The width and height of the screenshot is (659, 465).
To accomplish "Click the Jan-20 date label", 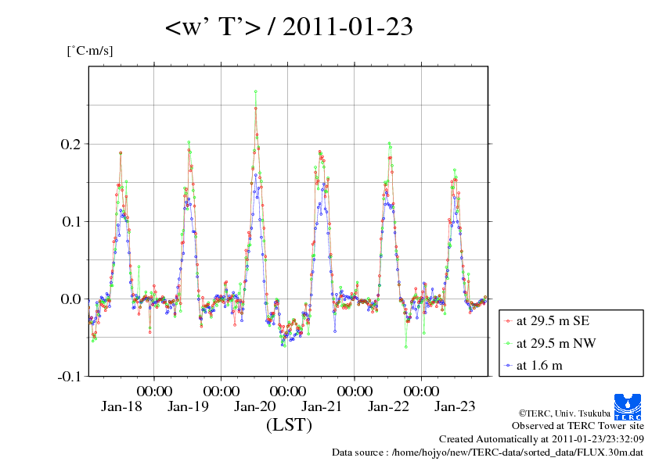I will [x=254, y=406].
